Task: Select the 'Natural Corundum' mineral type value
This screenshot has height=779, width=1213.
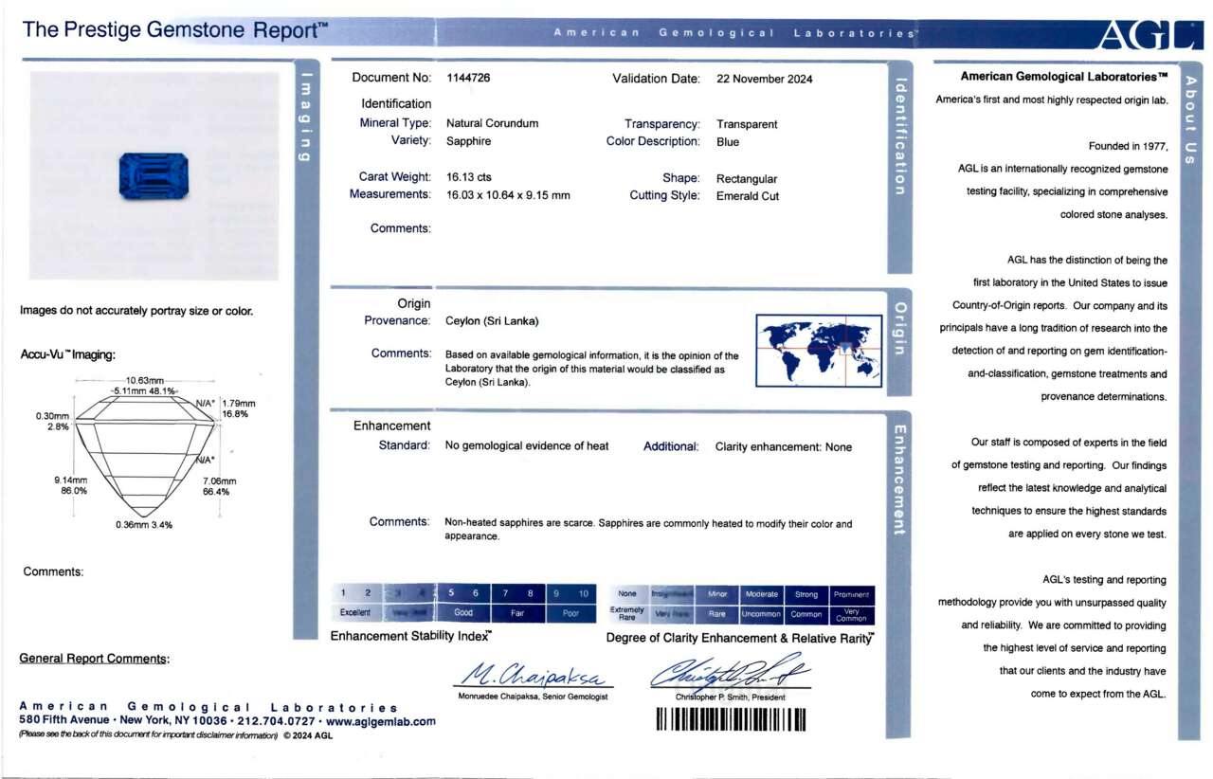Action: (493, 123)
